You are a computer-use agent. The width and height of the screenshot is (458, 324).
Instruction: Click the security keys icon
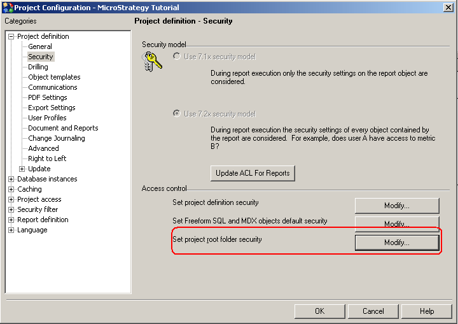[152, 61]
